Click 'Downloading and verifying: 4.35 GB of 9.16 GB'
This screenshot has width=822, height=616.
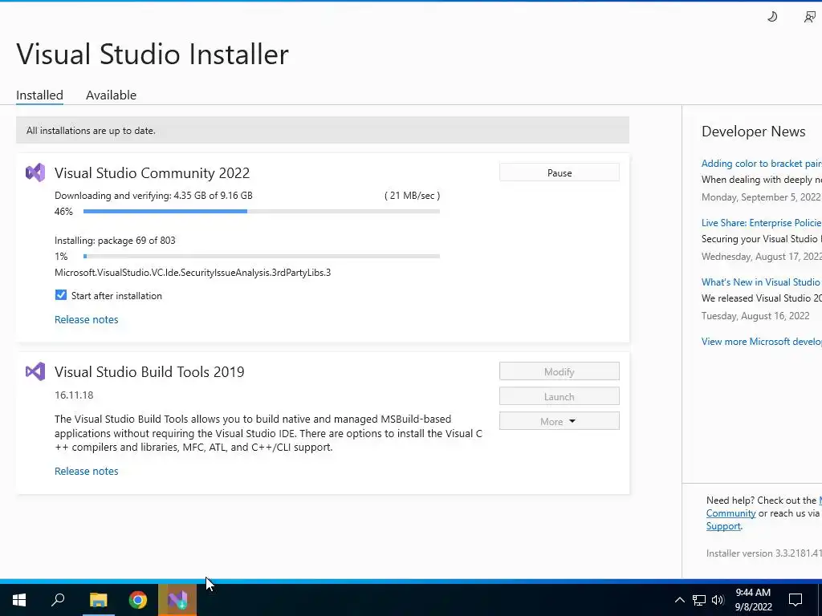click(153, 196)
